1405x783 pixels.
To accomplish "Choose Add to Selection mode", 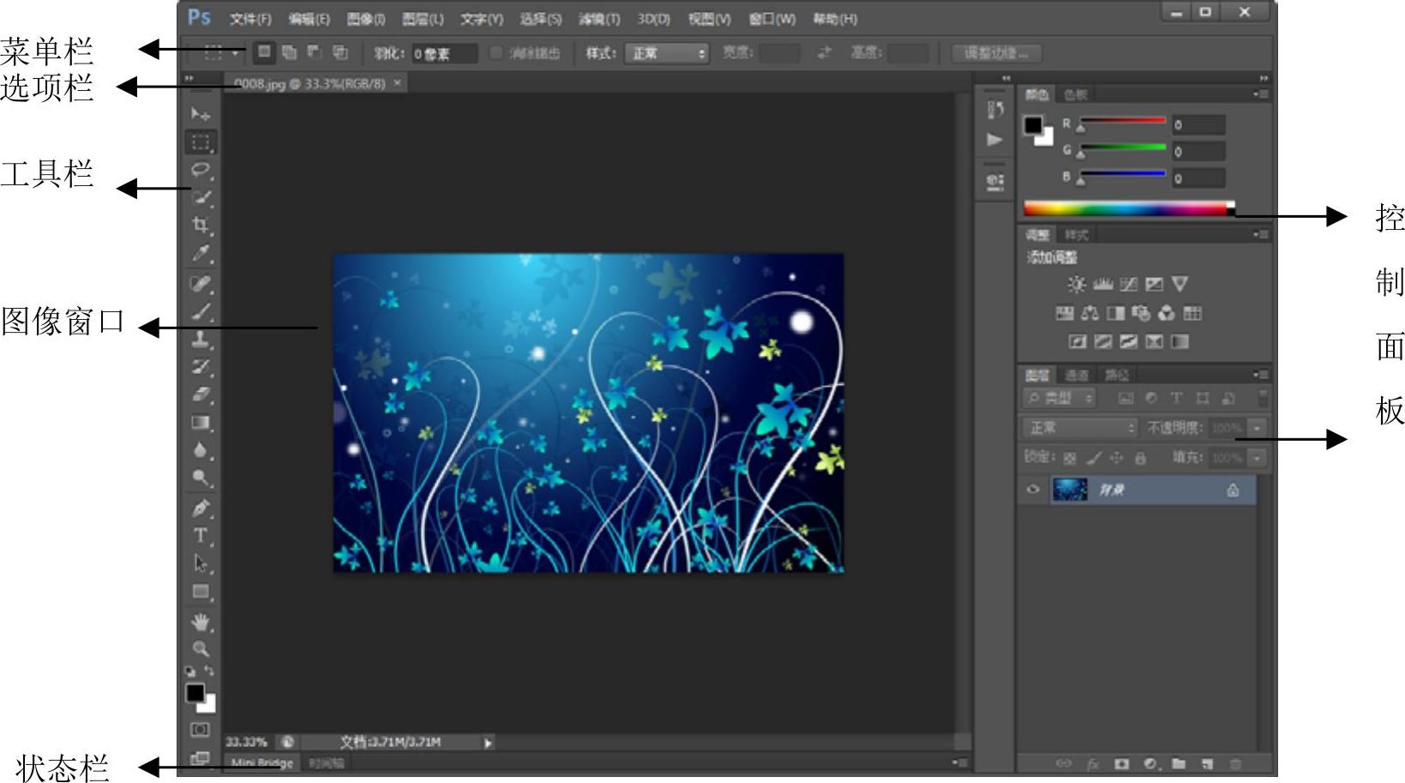I will click(x=290, y=52).
